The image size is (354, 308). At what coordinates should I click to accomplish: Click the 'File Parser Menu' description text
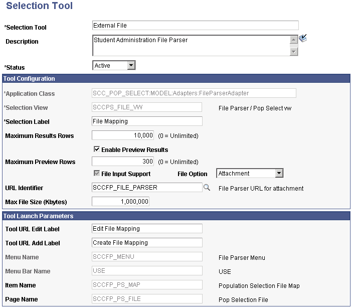pos(242,258)
